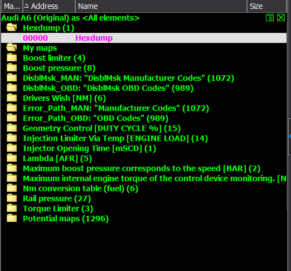Open DisblMsk Manufacturer Codes (1072) label

point(128,78)
